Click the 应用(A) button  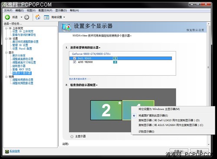(179, 151)
